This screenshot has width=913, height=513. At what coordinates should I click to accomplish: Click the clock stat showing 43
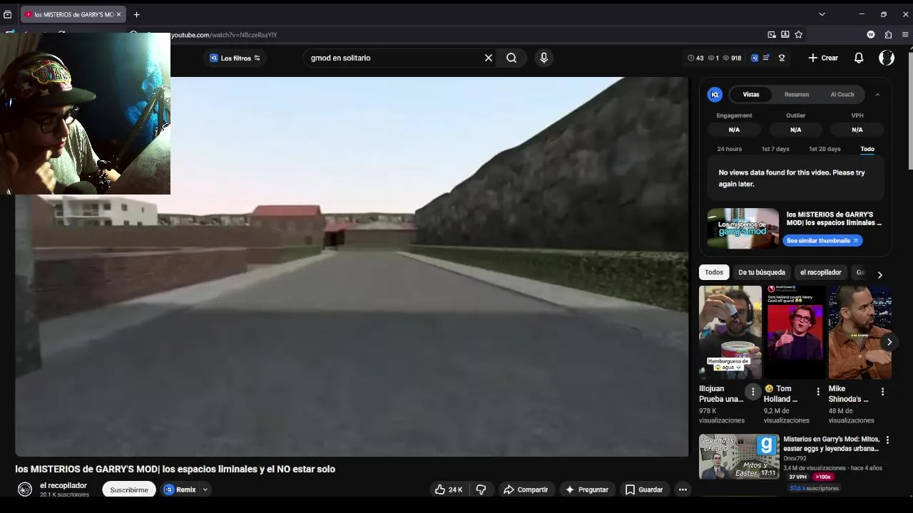pos(695,58)
